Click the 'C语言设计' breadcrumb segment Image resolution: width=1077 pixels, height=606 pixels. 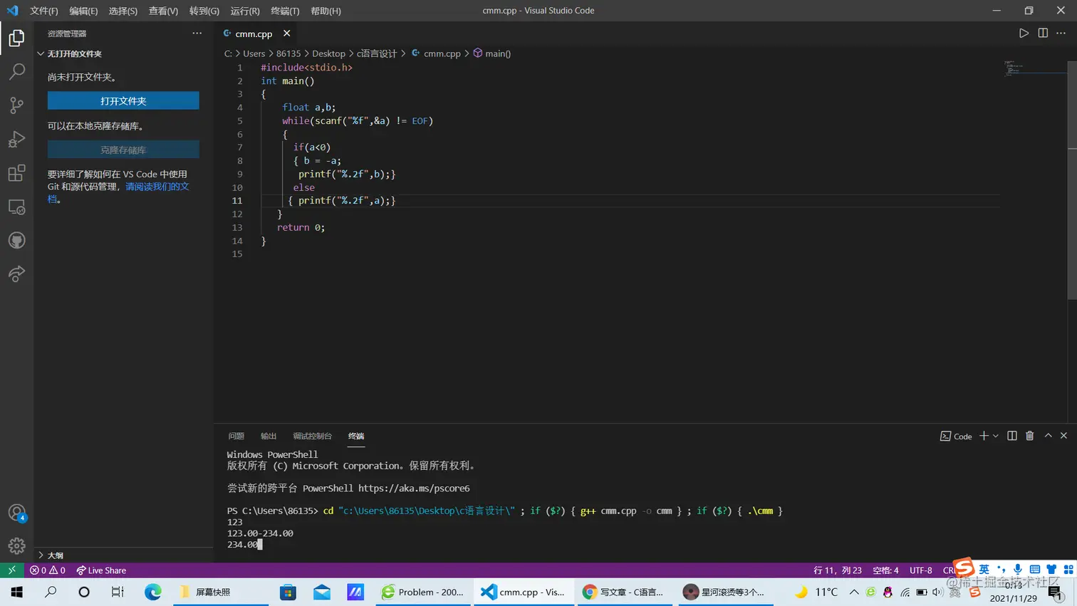pos(377,53)
